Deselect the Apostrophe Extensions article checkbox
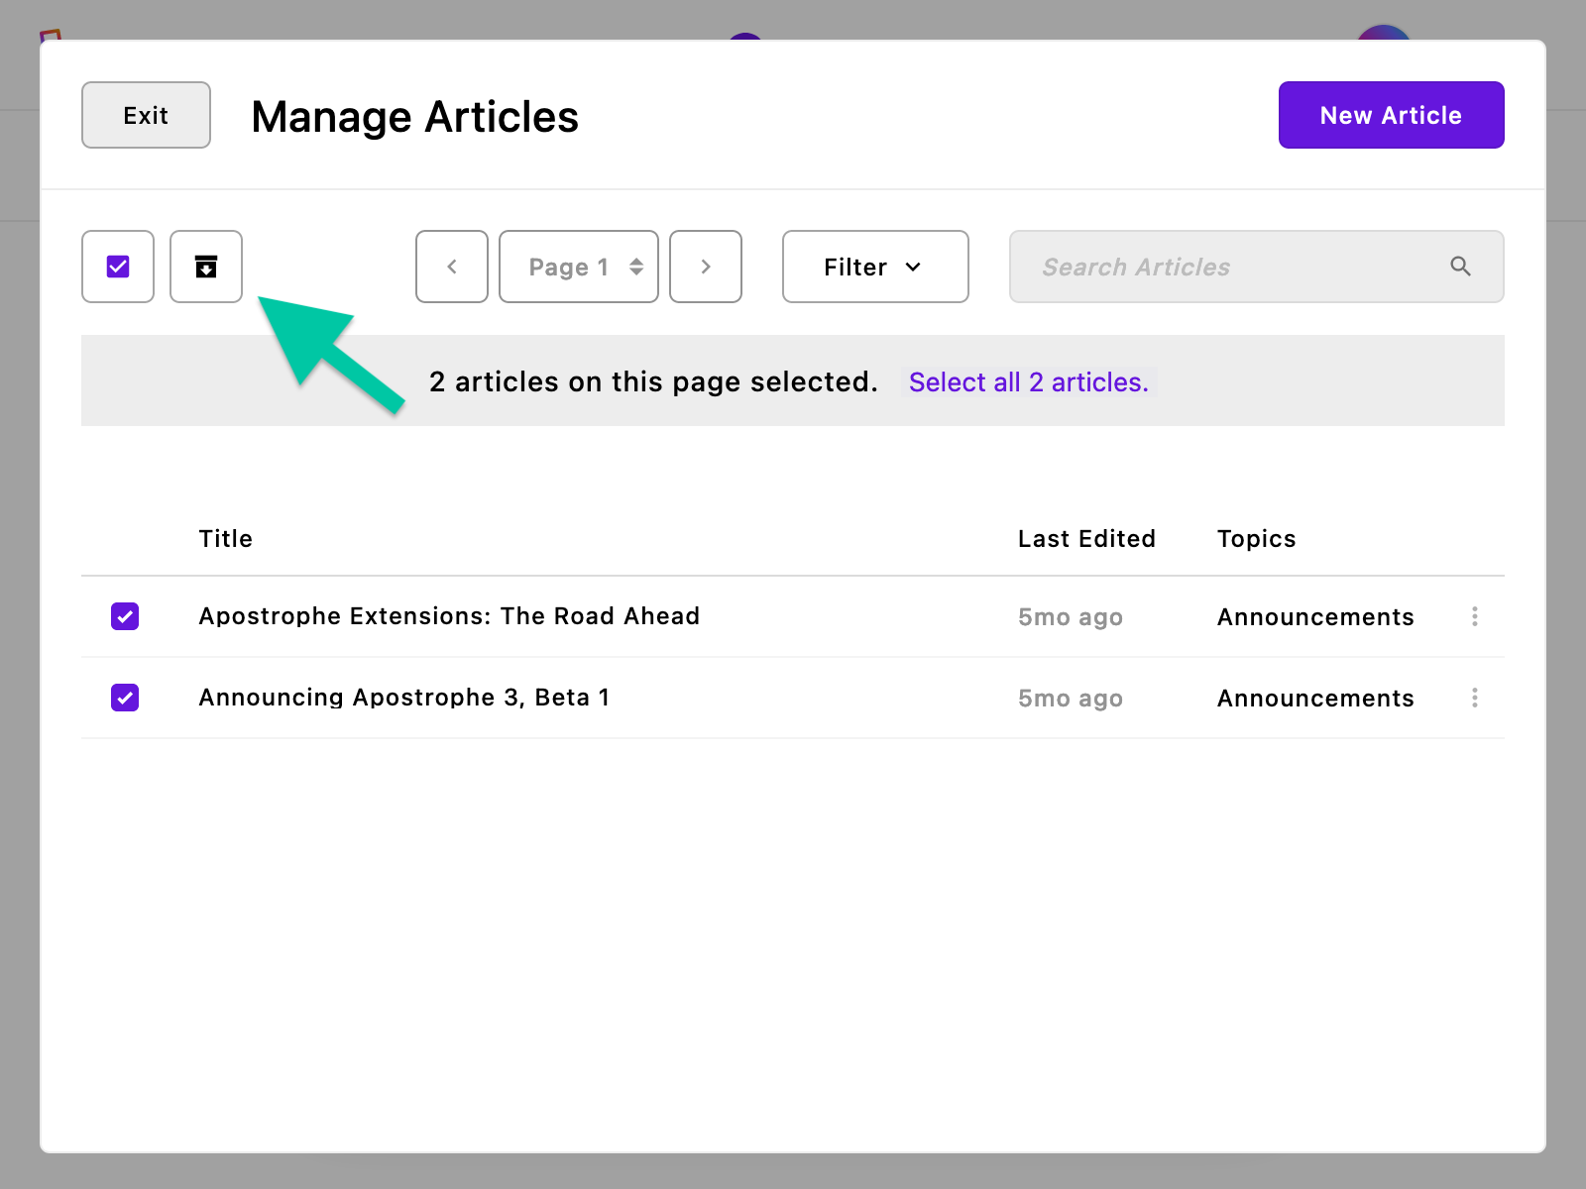Image resolution: width=1586 pixels, height=1189 pixels. (x=125, y=616)
